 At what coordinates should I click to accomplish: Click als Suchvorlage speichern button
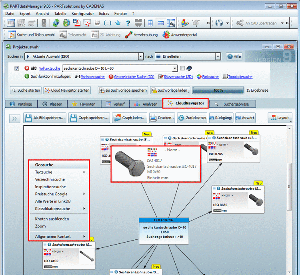123,90
